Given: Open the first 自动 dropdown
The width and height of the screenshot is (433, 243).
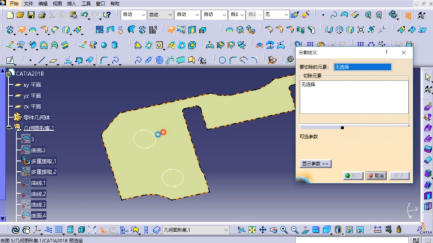Looking at the screenshot, I should click(x=133, y=15).
